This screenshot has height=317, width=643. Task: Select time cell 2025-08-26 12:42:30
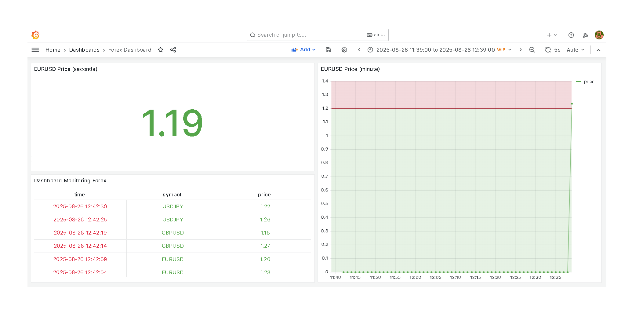[x=80, y=206]
